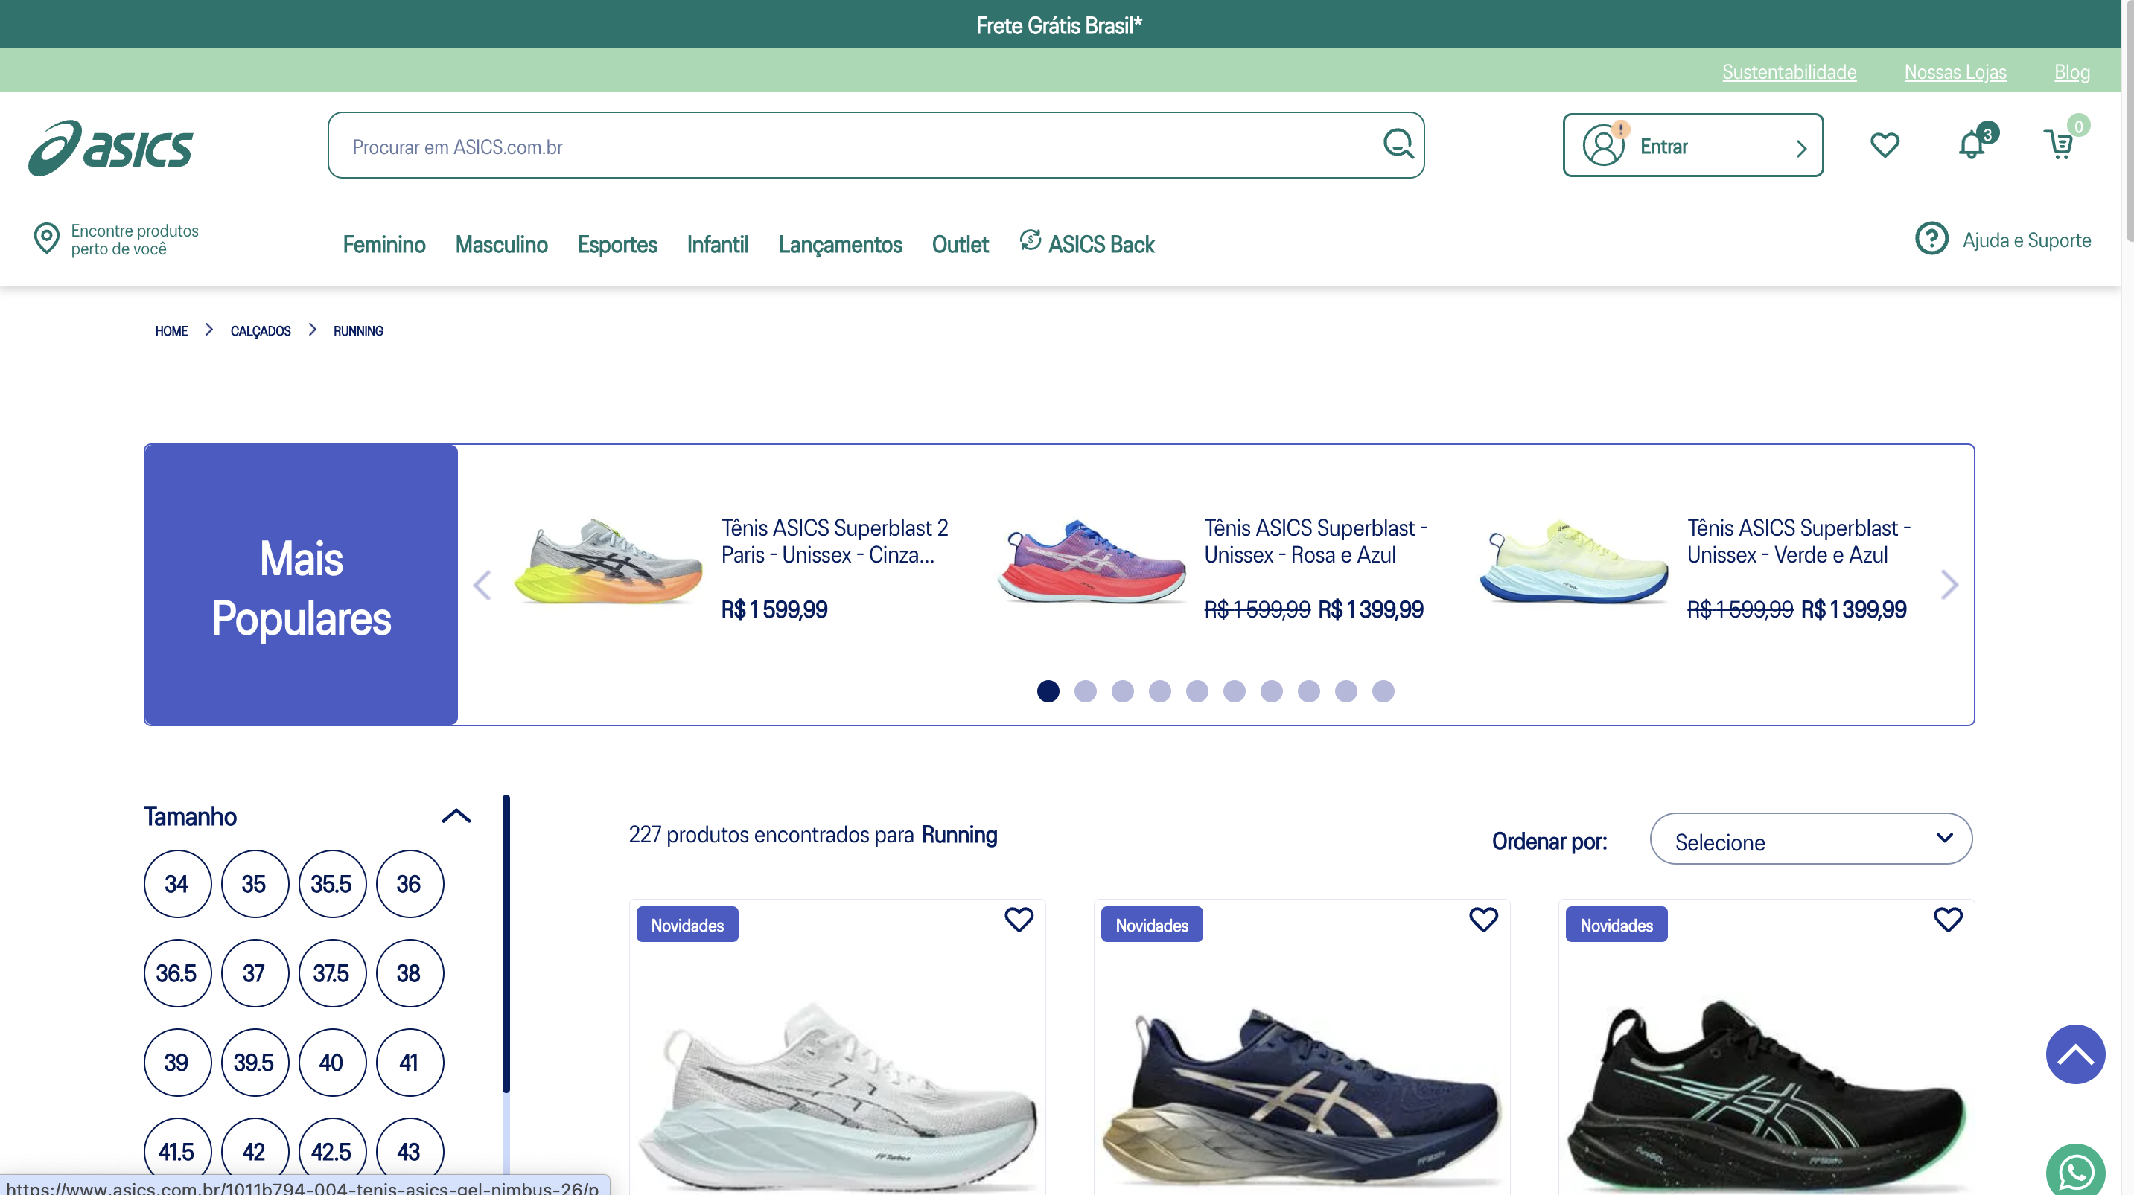The image size is (2134, 1195).
Task: Jump to fifth carousel slide dot
Action: [x=1197, y=691]
